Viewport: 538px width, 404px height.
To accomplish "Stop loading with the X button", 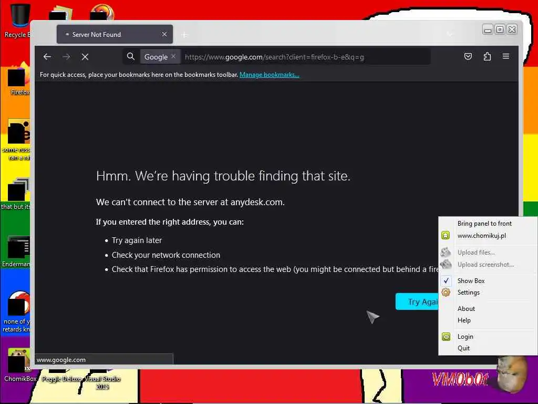I will 85,57.
